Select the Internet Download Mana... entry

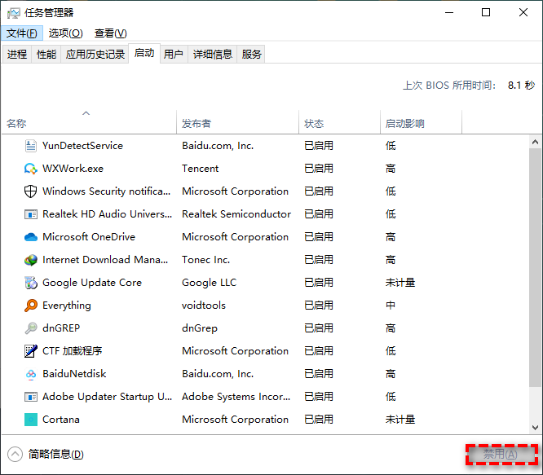tap(105, 260)
